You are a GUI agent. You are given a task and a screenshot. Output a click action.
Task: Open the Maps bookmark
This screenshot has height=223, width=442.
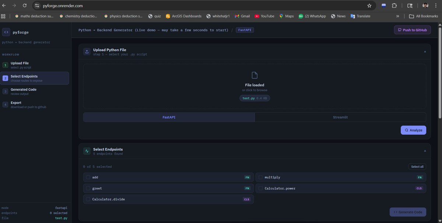(286, 16)
